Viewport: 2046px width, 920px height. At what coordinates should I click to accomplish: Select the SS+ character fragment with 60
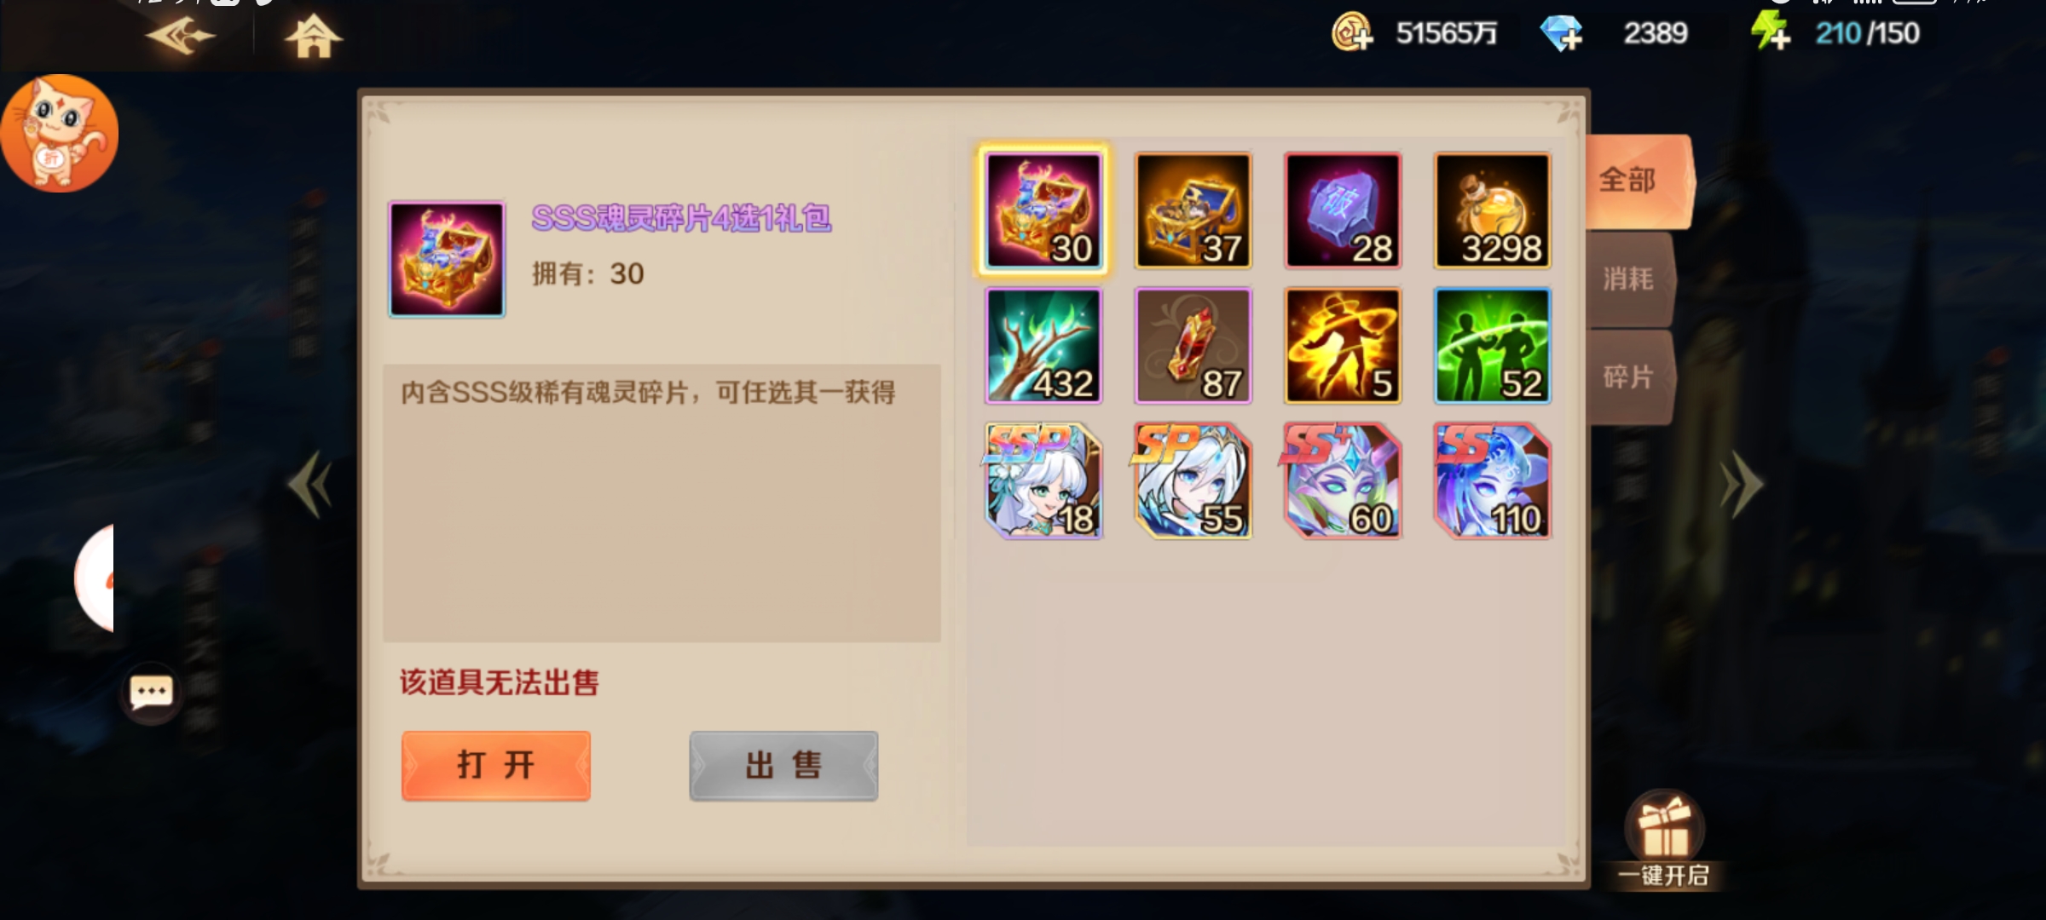1343,480
